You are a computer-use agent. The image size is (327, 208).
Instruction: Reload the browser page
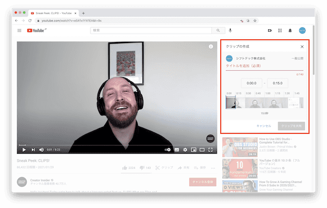(x=30, y=21)
